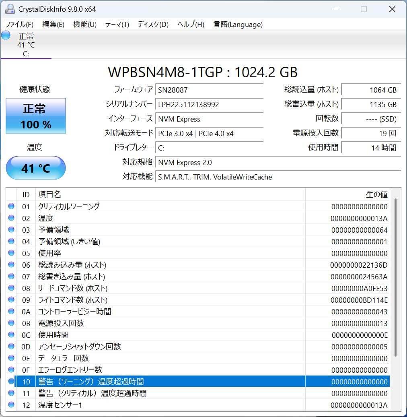Select the 警告（ワーニング）温度超過時間 row
407x417 pixels.
(x=121, y=382)
